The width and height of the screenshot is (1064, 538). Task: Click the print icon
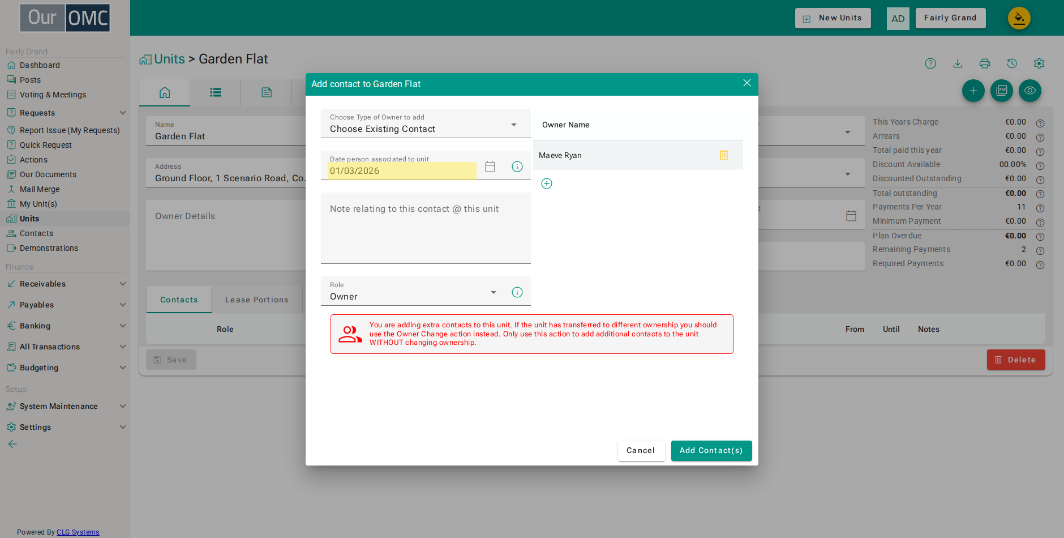tap(985, 63)
